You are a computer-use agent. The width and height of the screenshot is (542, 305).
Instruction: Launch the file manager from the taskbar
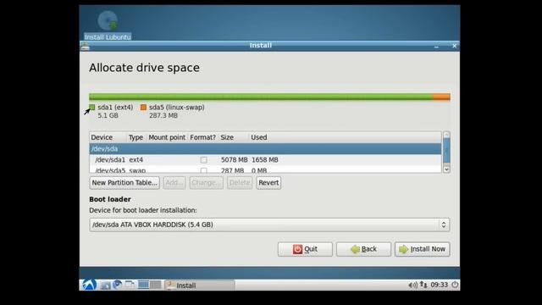pos(105,285)
